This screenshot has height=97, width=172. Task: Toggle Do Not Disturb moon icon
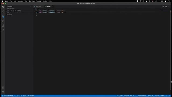pyautogui.click(x=146, y=1)
